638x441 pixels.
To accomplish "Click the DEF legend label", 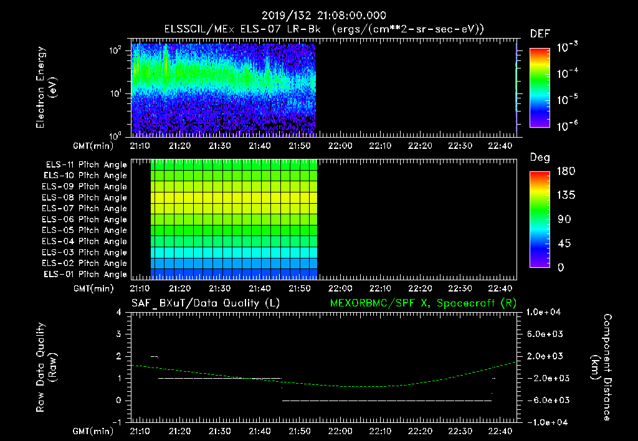I will click(x=540, y=34).
